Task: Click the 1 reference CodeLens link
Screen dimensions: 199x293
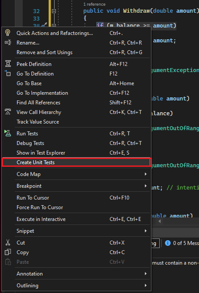Action: pos(94,4)
